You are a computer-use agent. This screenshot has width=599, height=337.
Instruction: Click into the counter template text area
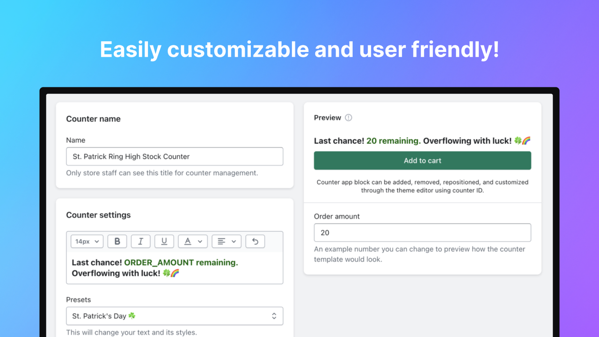pos(175,268)
